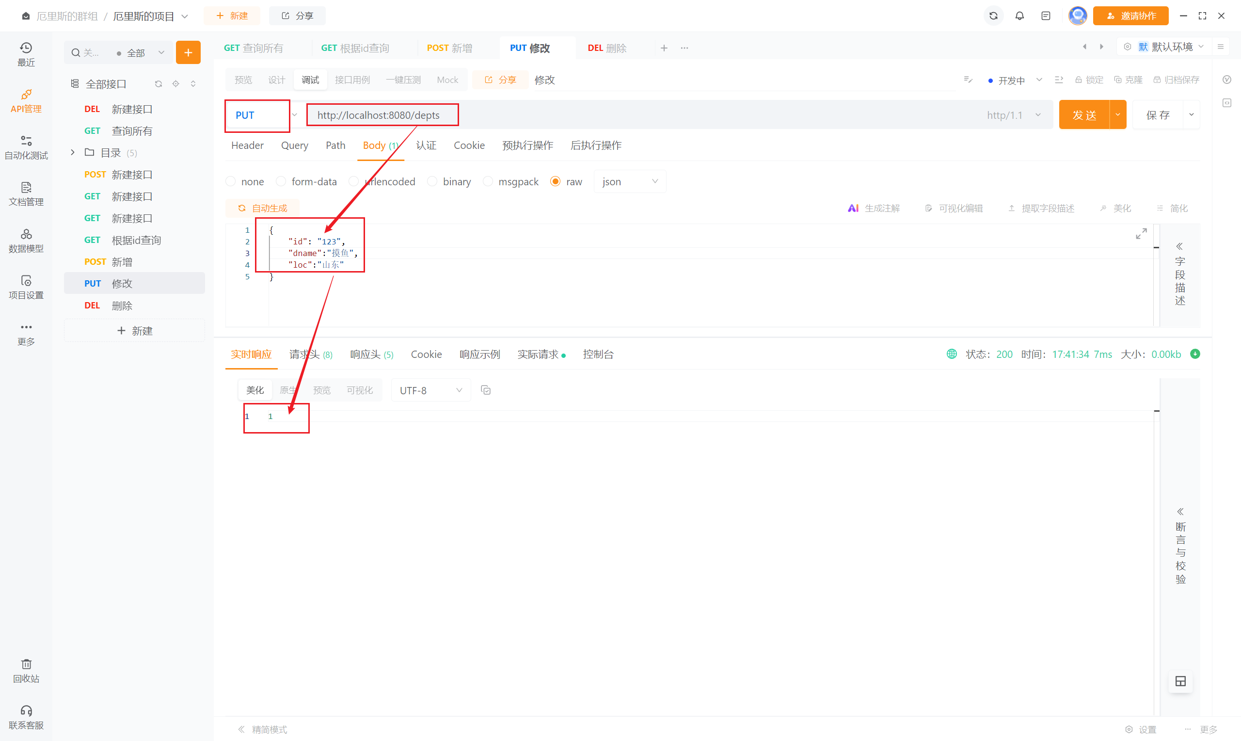Open Data Model section in sidebar
Viewport: 1241px width, 741px height.
point(26,241)
